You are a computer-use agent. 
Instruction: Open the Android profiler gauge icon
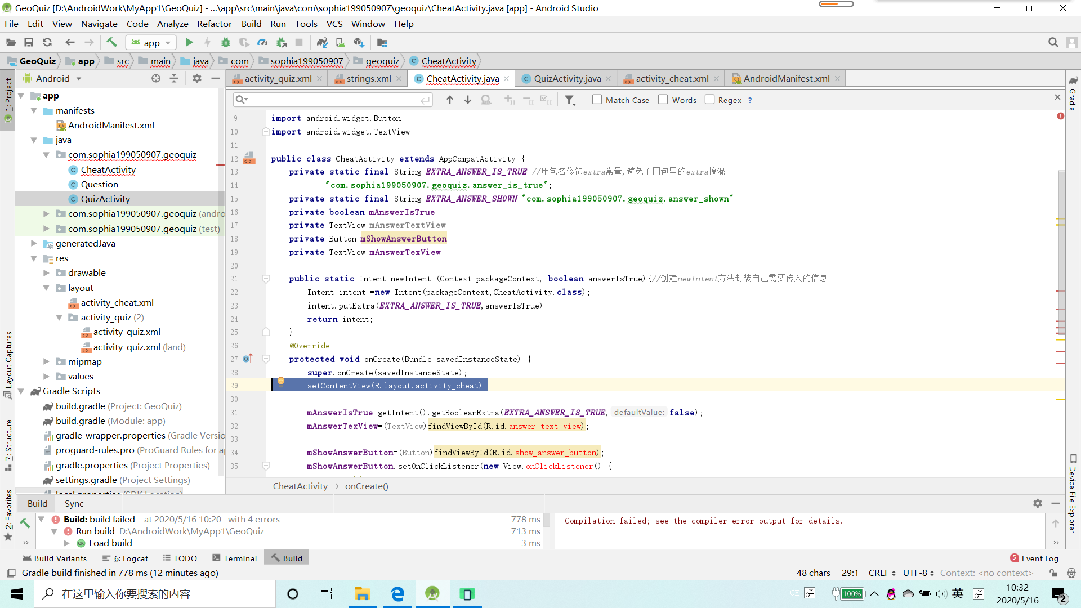pyautogui.click(x=262, y=42)
